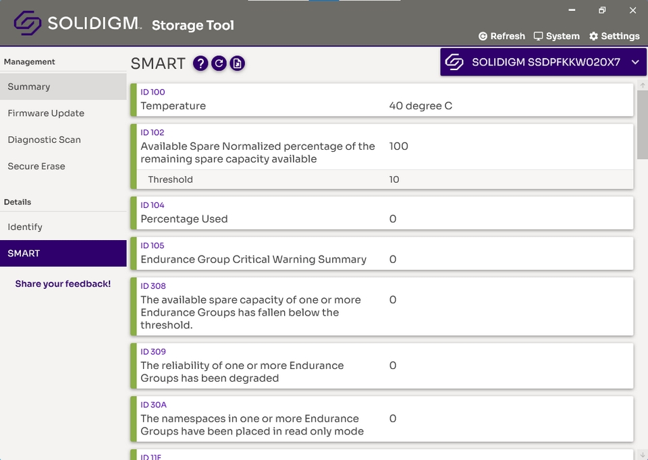Click the ID 102 label
648x460 pixels.
pos(153,133)
